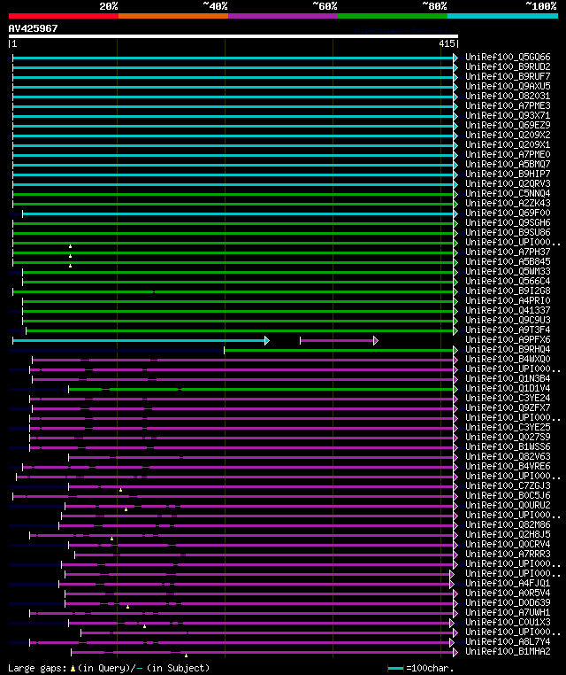Click the UniRef100_B9SU86 label
The image size is (566, 675).
coord(508,232)
